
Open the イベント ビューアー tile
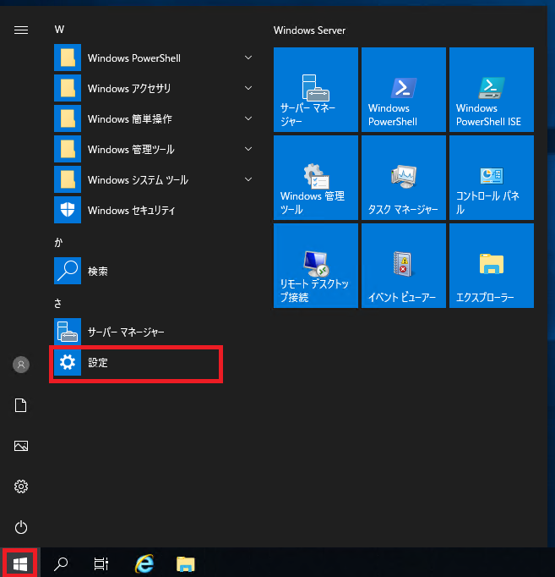(403, 266)
